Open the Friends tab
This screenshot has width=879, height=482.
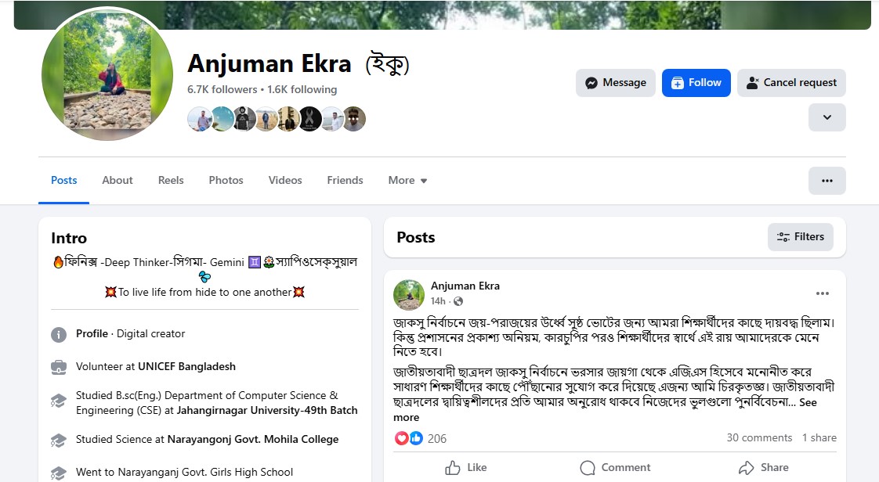tap(345, 180)
